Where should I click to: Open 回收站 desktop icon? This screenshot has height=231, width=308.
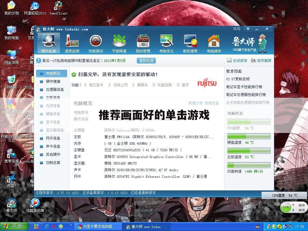pos(12,82)
